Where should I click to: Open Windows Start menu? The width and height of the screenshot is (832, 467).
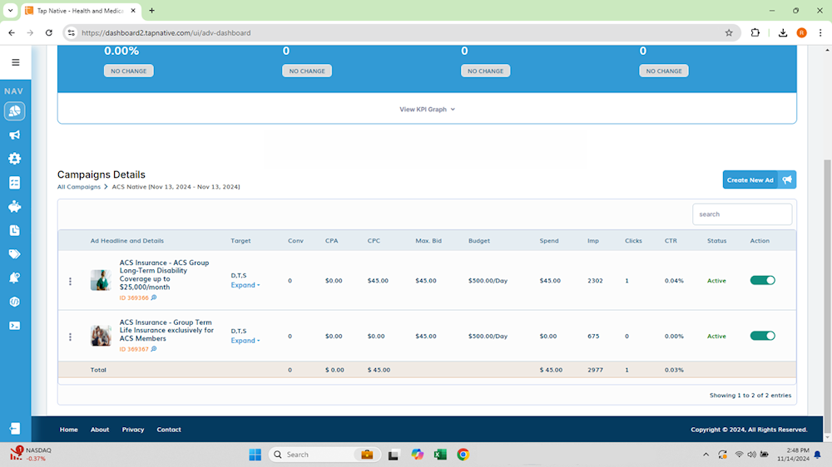(x=255, y=455)
